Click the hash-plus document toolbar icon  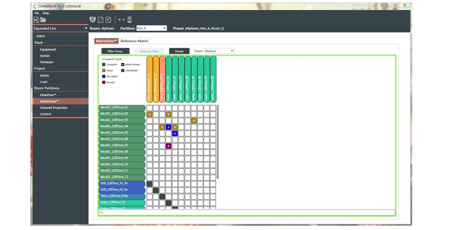click(x=109, y=20)
